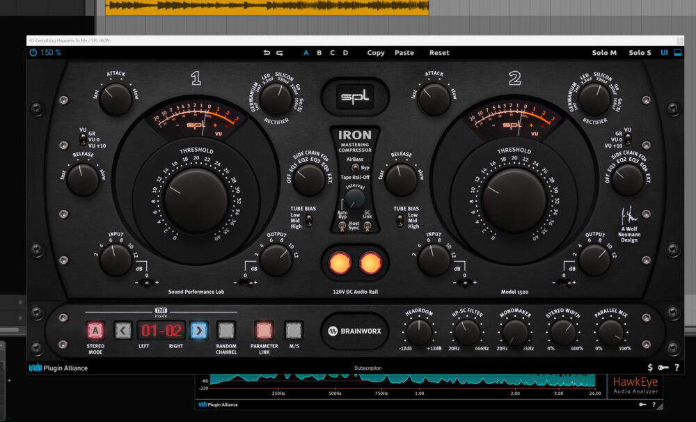This screenshot has height=422, width=696.
Task: Click the channel 1 Input knob
Action: (116, 260)
